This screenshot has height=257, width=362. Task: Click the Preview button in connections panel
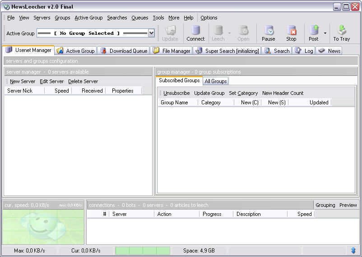(348, 205)
